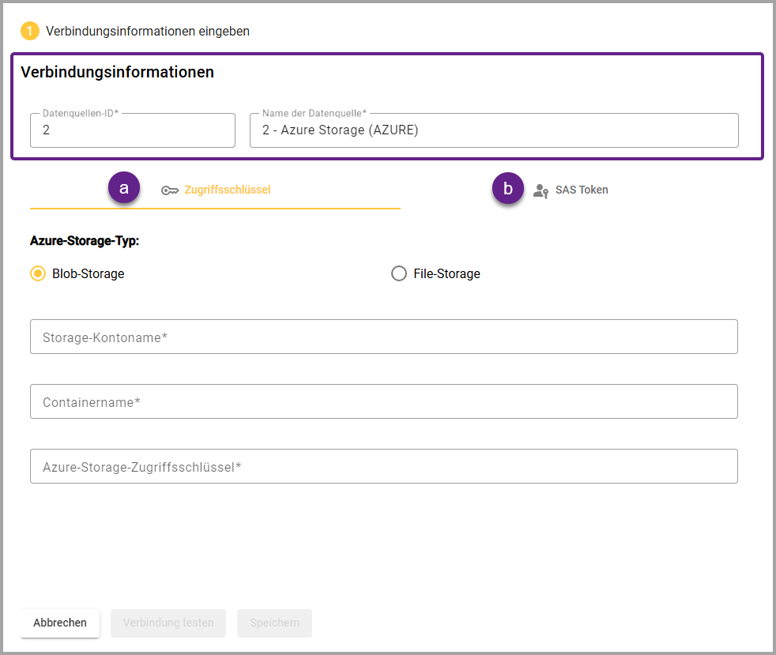Click the person-key icon beside SAS Token
The image size is (776, 655).
(x=541, y=190)
